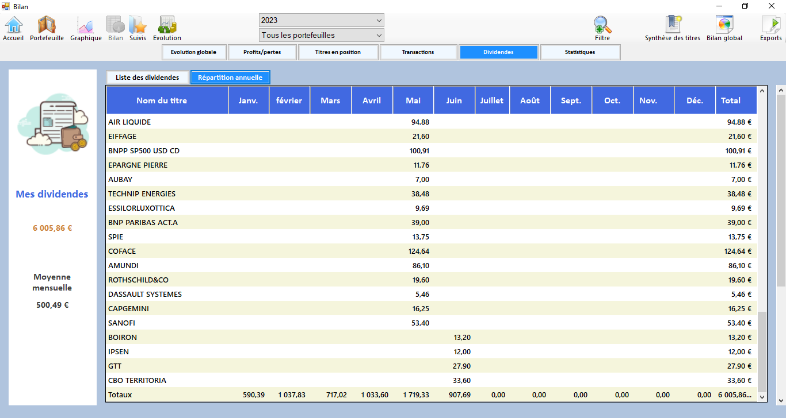Select the DASSAULT SYSTEMES row
This screenshot has height=418, width=786.
pos(432,294)
